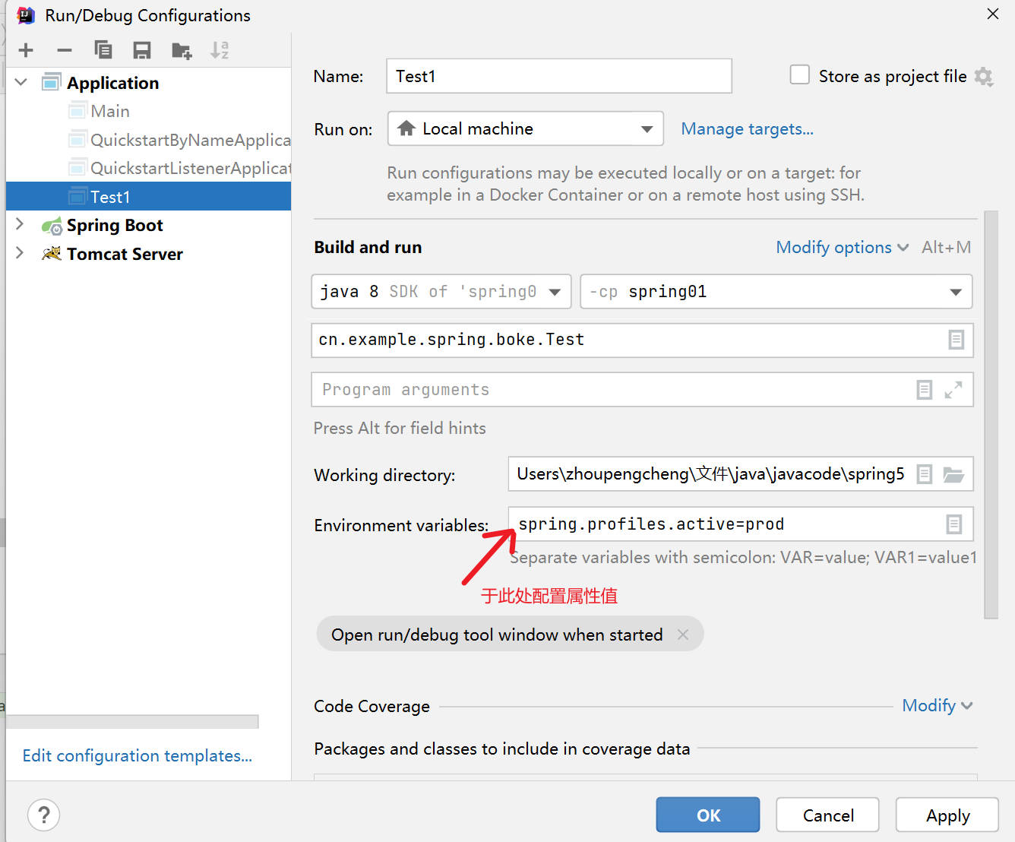The image size is (1015, 842).
Task: Click the Save Configuration floppy icon
Action: (x=142, y=50)
